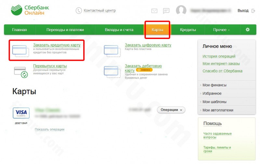Click the card reissue icon with green arrows
260x164 pixels.
tap(21, 72)
